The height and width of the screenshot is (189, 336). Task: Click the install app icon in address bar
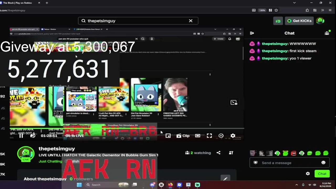(254, 10)
